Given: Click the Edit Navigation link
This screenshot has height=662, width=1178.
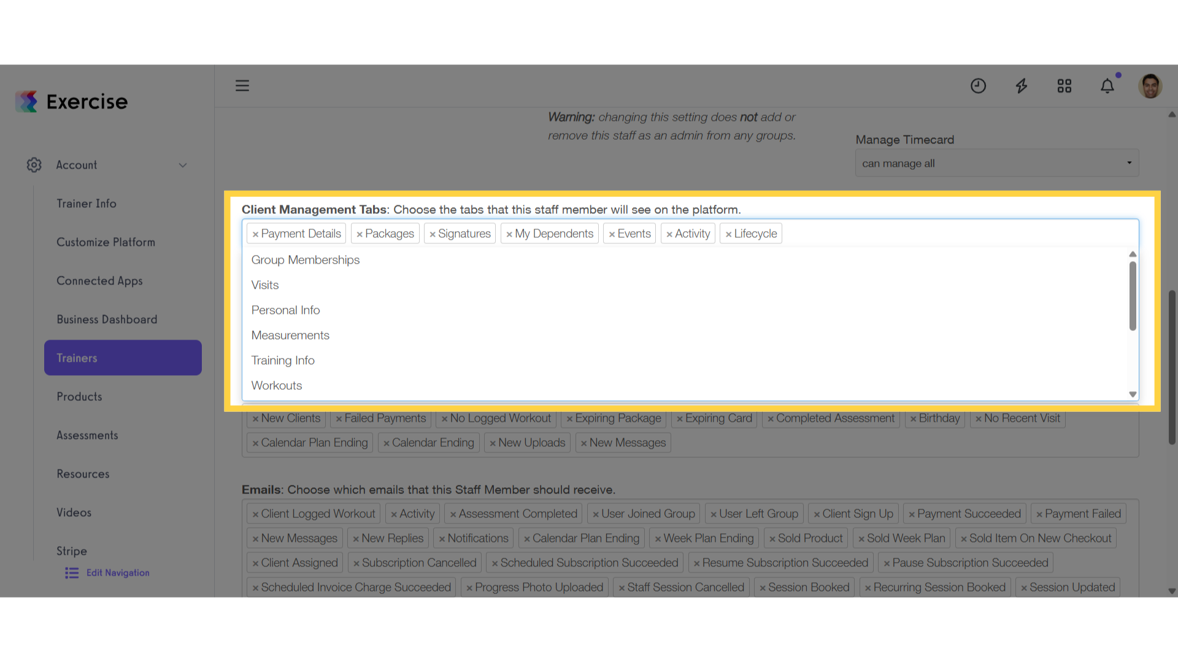Looking at the screenshot, I should pyautogui.click(x=118, y=573).
